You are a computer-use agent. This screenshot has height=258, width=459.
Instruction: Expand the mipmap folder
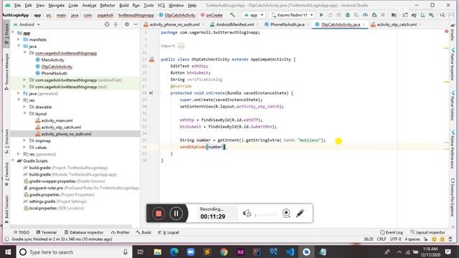[25, 140]
